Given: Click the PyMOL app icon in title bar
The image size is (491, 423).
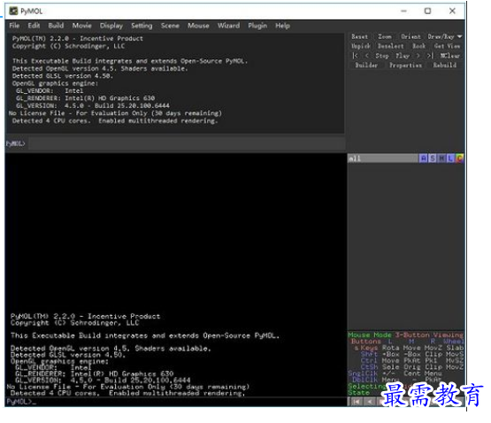Looking at the screenshot, I should click(13, 12).
